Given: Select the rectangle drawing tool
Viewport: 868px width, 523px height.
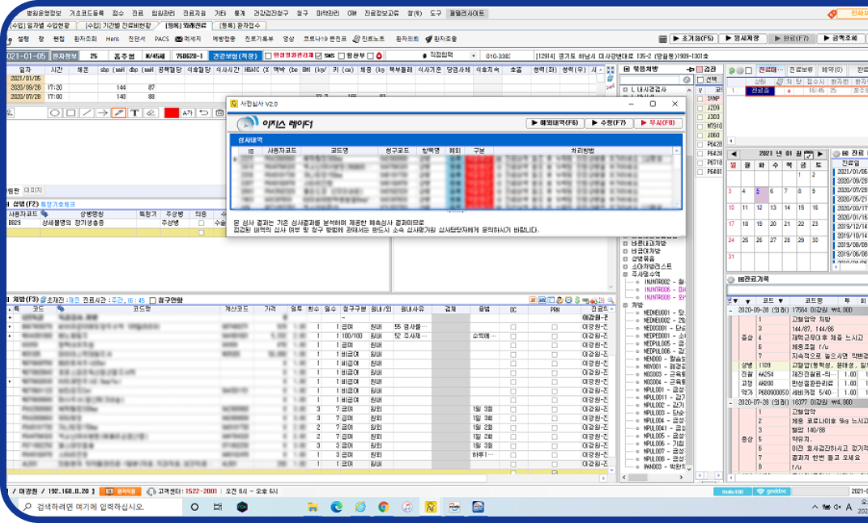Looking at the screenshot, I should click(71, 113).
